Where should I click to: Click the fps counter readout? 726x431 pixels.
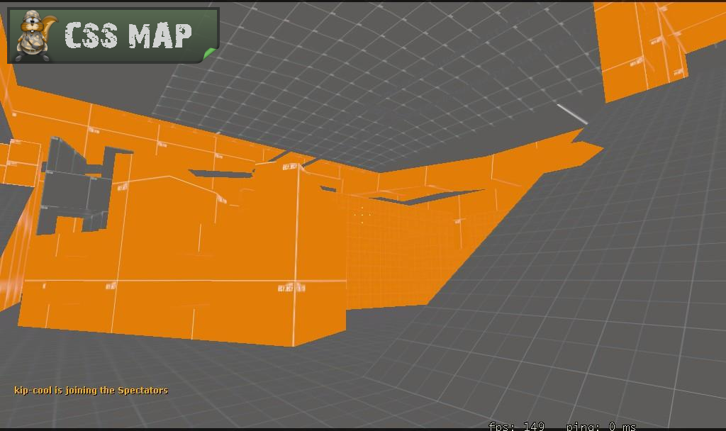pos(516,426)
